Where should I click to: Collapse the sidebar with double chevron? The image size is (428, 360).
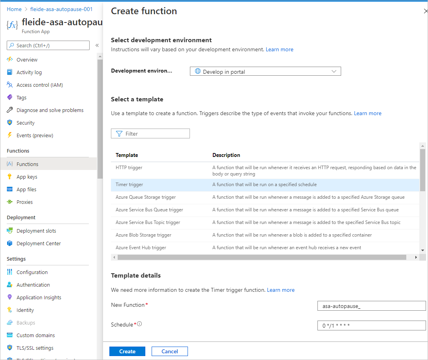pyautogui.click(x=97, y=45)
